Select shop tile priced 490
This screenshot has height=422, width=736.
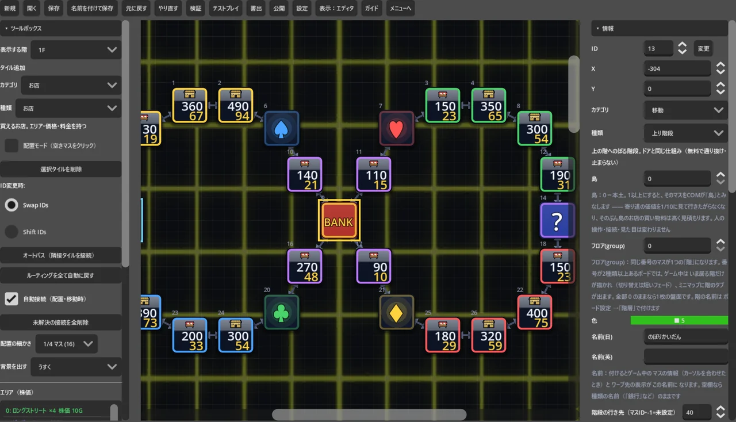click(236, 105)
